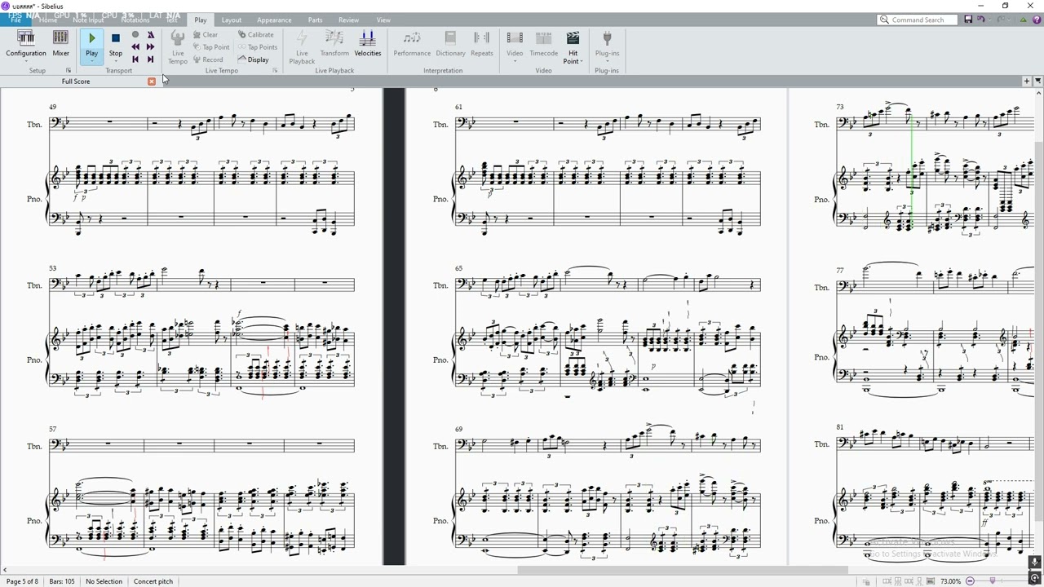Click Tap Points in Live Tempo
Screen dimensions: 1044x587
(258, 47)
